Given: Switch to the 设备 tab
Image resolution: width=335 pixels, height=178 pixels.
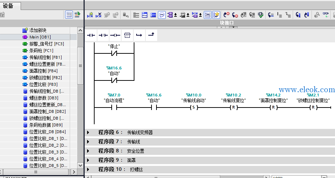Looking at the screenshot, I should coord(8,6).
